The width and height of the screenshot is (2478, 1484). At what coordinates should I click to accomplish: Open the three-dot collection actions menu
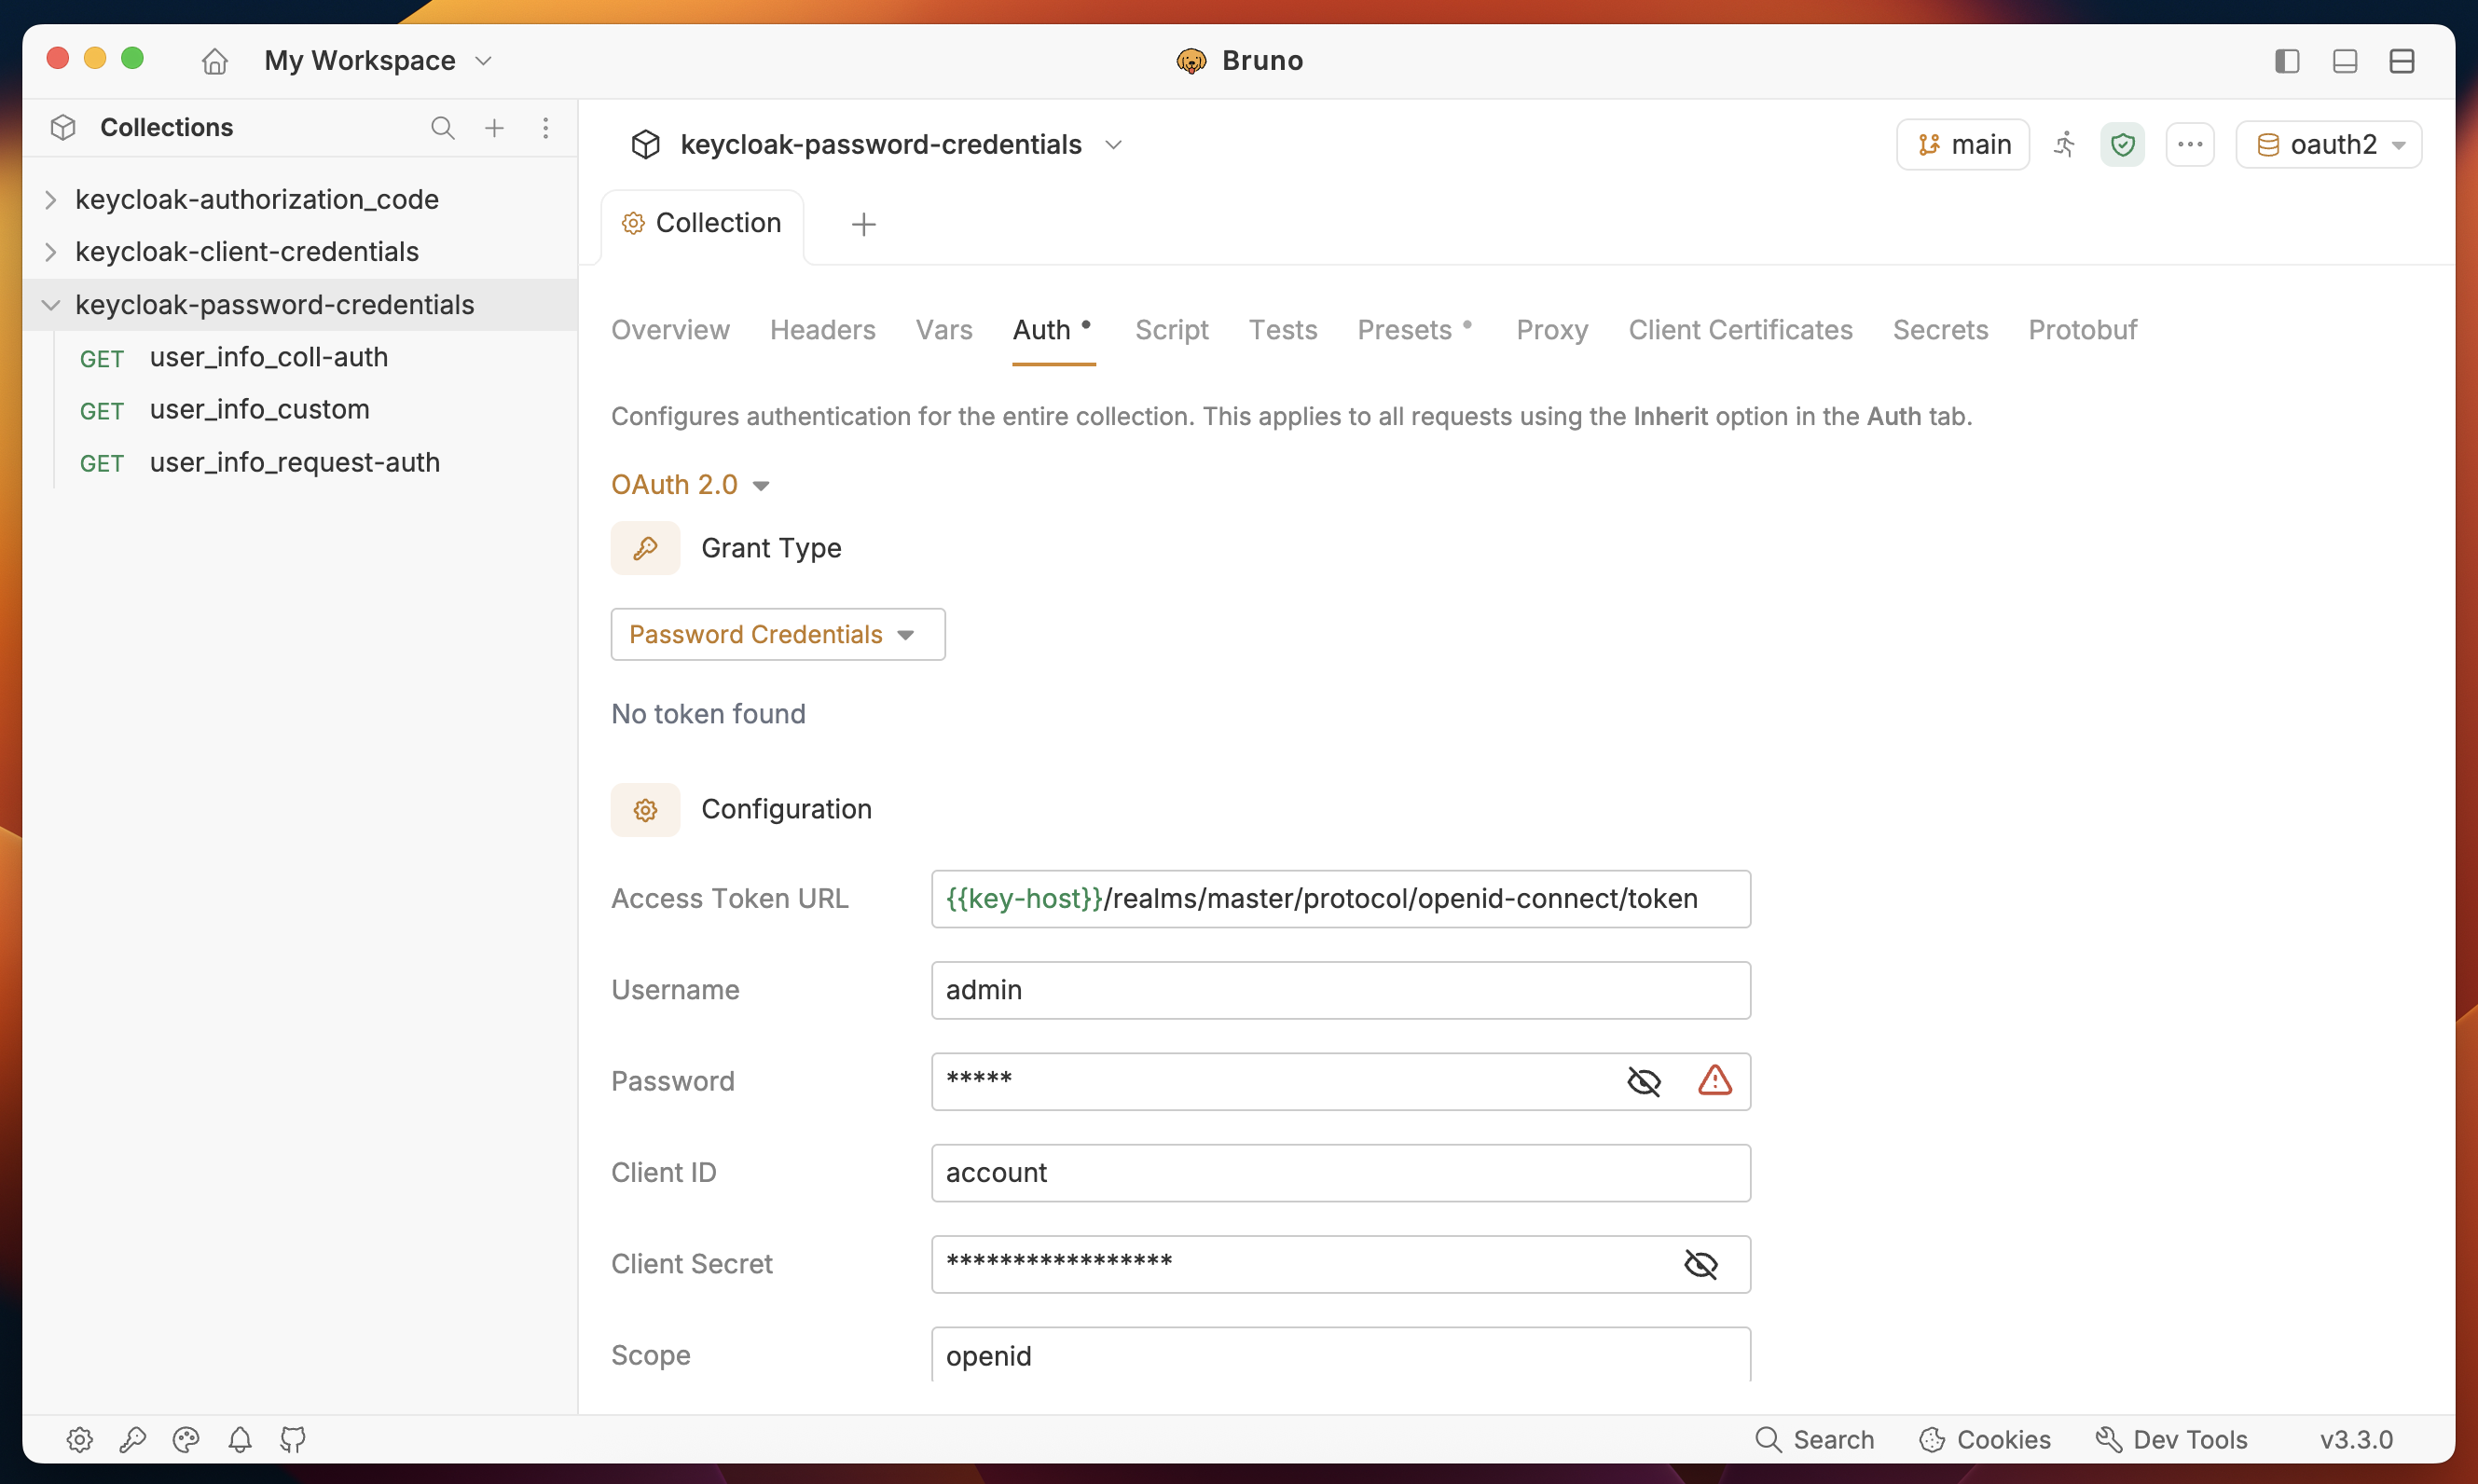pyautogui.click(x=2190, y=145)
